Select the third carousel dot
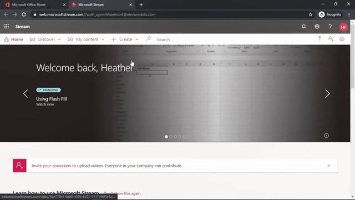This screenshot has width=355, height=200. click(x=175, y=137)
